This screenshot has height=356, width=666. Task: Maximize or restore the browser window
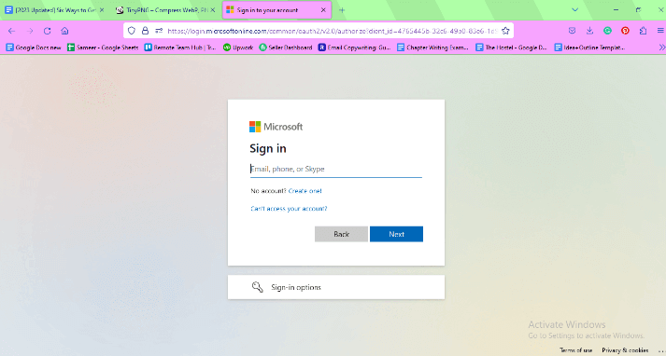pyautogui.click(x=638, y=9)
